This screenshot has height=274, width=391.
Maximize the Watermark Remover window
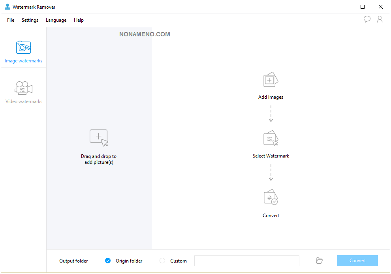coord(363,7)
